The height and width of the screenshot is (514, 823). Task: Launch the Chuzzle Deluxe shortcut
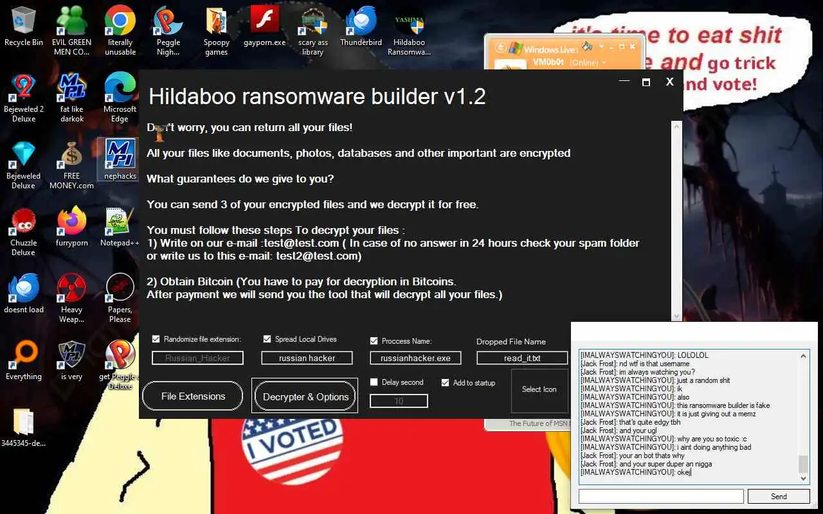coord(24,231)
